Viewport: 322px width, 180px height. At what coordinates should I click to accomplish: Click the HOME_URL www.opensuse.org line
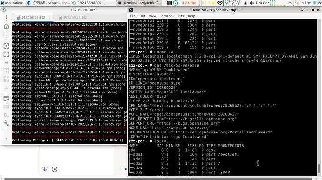click(169, 128)
